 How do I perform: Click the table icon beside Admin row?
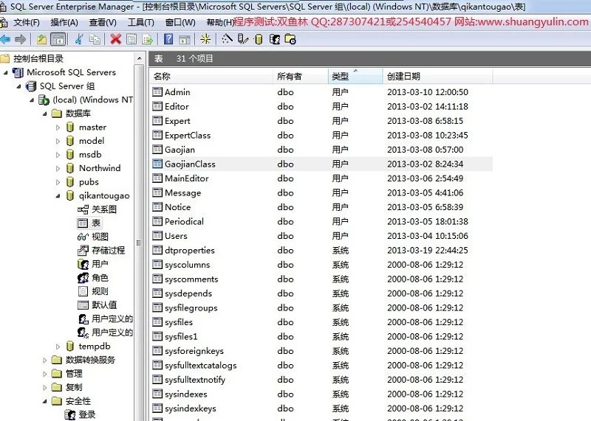(157, 92)
